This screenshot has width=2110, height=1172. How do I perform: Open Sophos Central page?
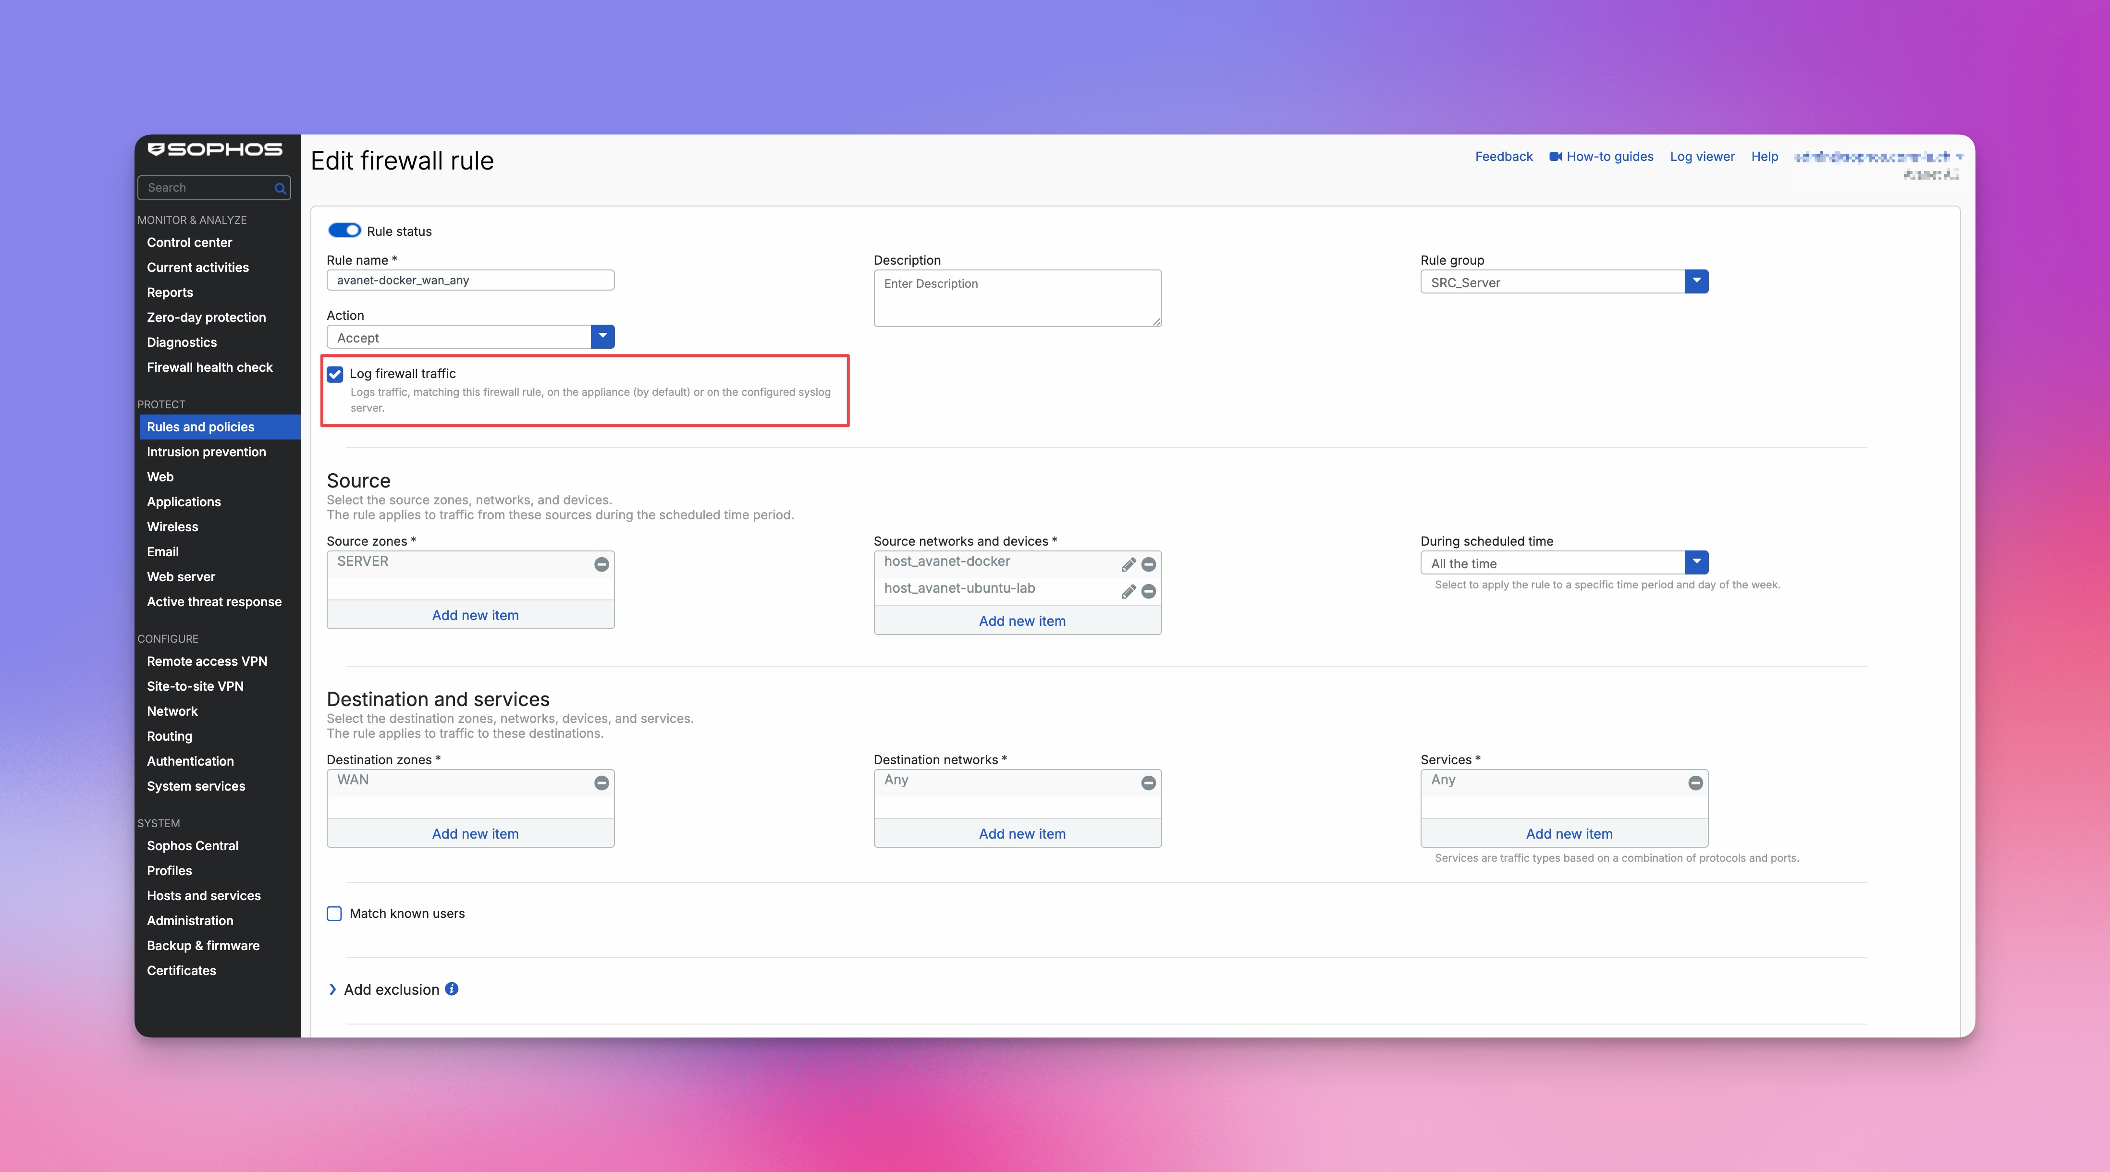click(x=193, y=845)
